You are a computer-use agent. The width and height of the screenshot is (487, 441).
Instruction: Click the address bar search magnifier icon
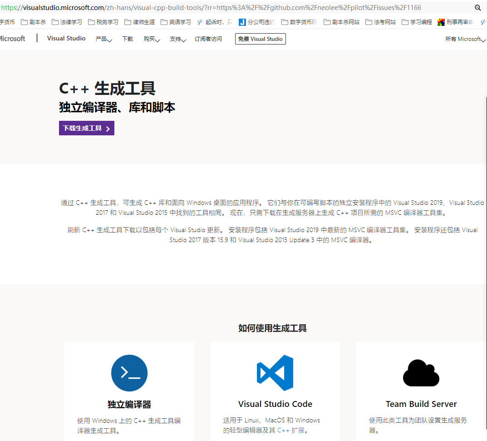(477, 7)
